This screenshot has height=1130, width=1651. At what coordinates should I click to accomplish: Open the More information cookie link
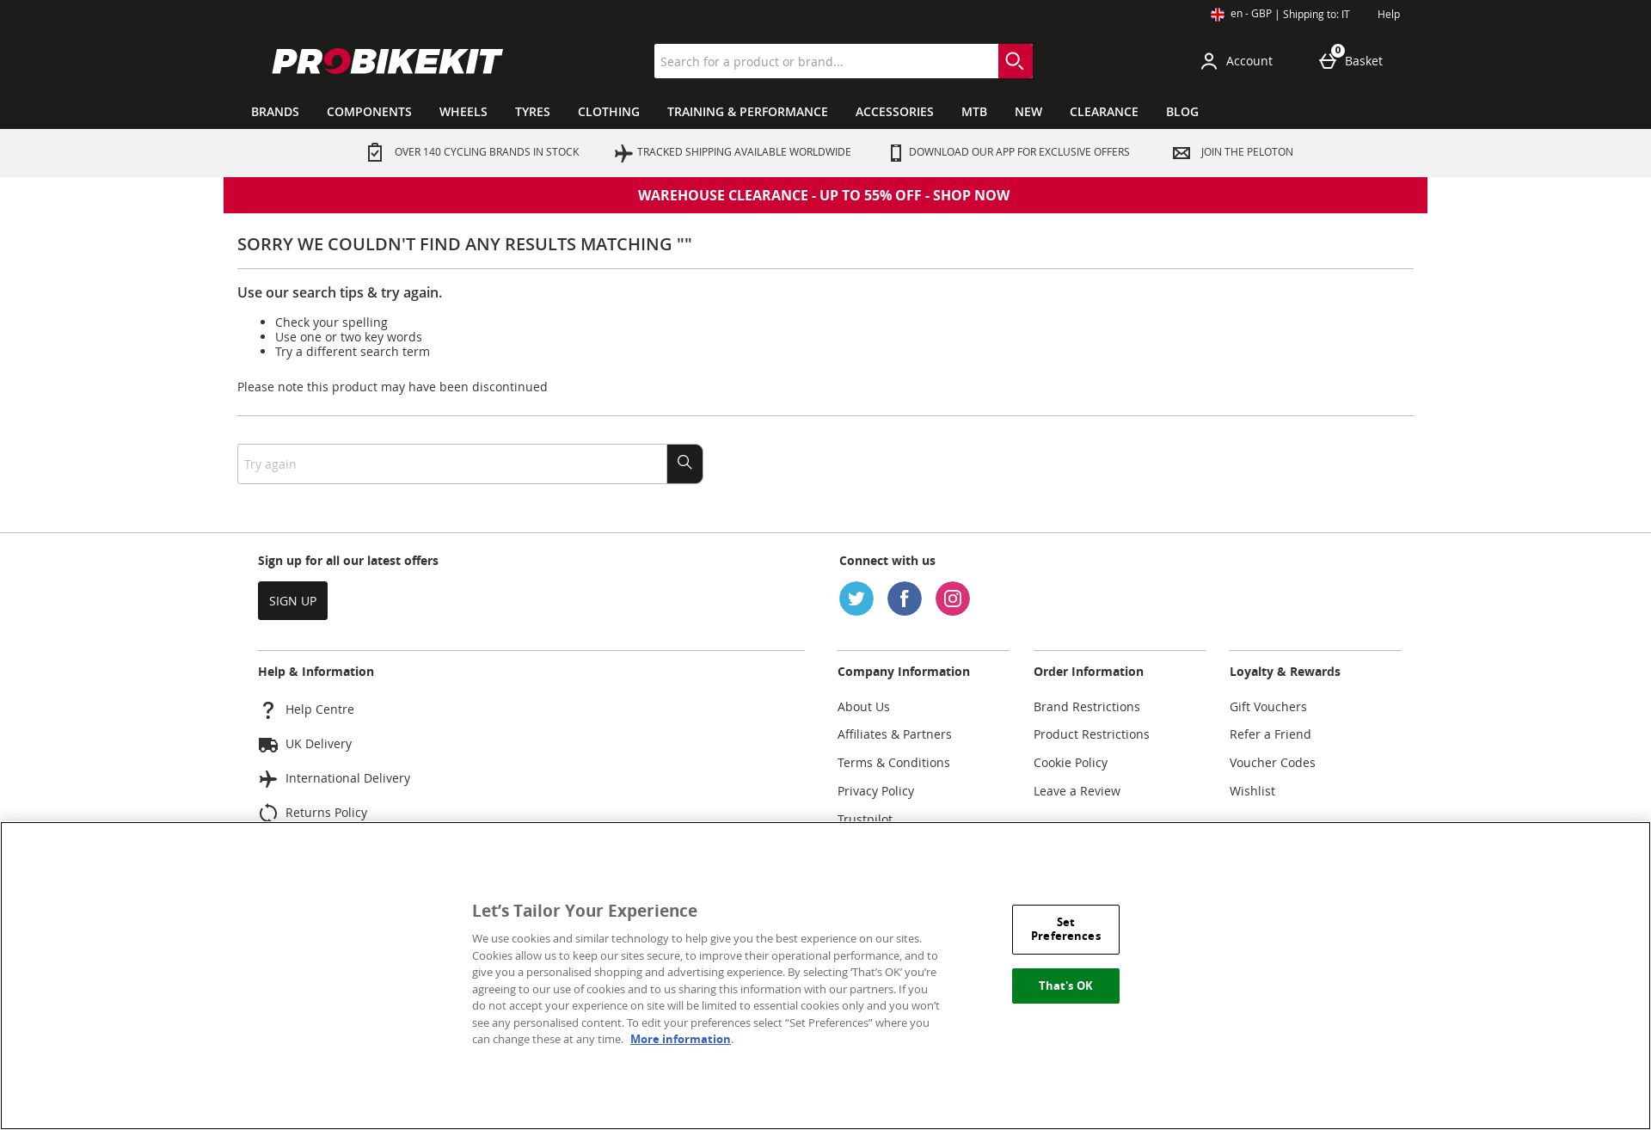[x=680, y=1039]
